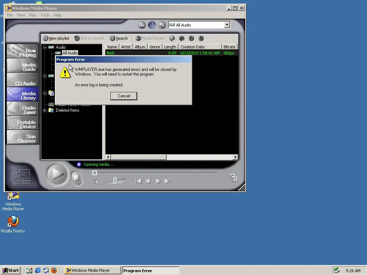Select the Deleted Items tree entry
This screenshot has height=275, width=367.
(x=67, y=110)
